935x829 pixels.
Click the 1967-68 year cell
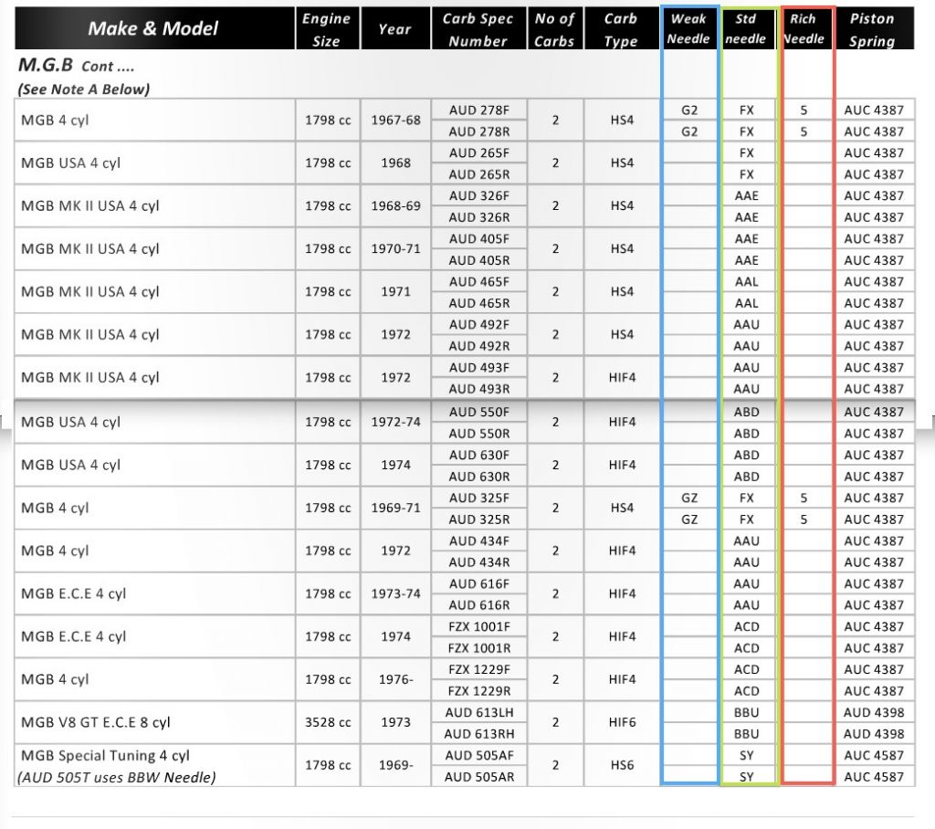click(x=395, y=120)
